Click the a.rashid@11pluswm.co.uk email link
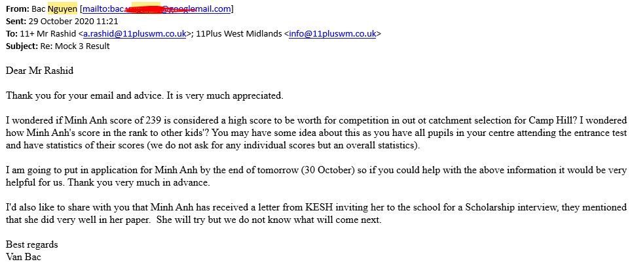The height and width of the screenshot is (266, 632). pos(135,34)
